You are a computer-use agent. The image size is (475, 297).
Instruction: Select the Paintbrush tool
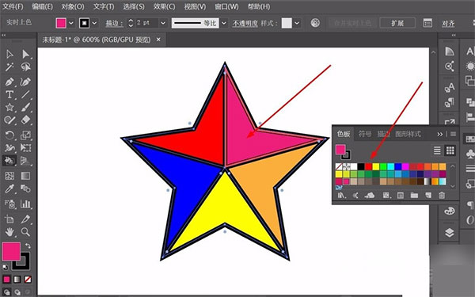[26, 107]
